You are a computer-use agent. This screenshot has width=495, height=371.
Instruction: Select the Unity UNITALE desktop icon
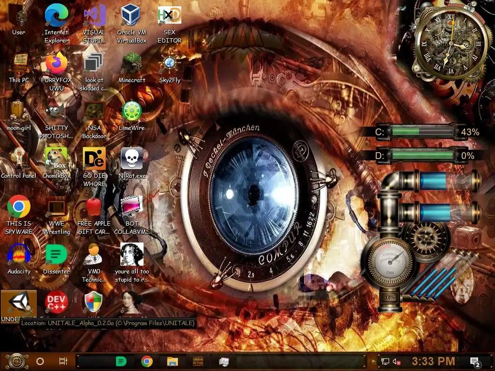pos(19,307)
